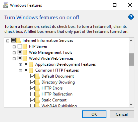This screenshot has height=122, width=138.
Task: Select the World Wide Web Services item
Action: [51, 58]
